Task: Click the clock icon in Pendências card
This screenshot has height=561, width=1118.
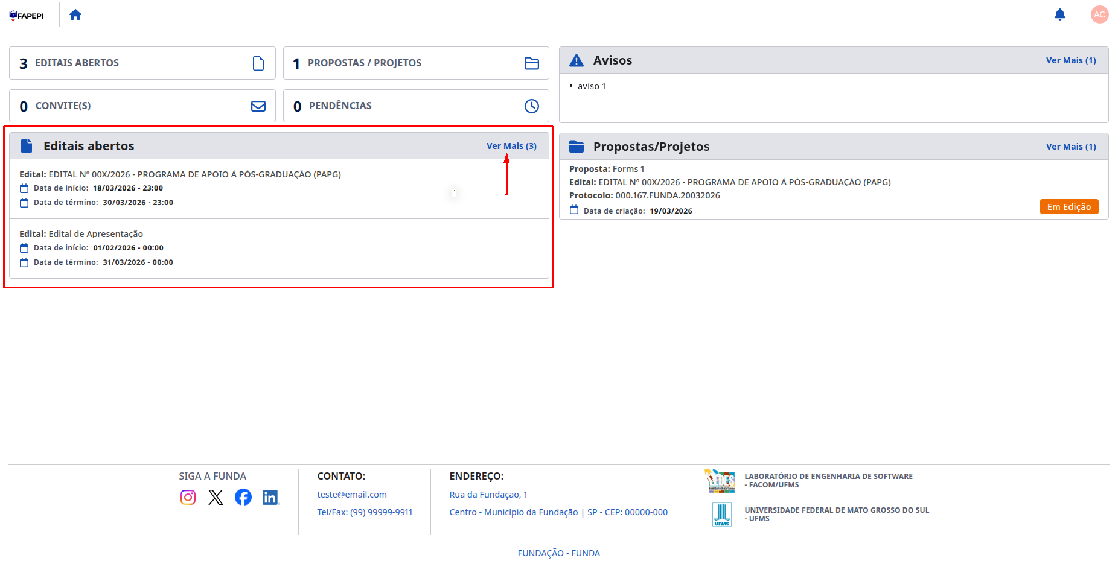Action: pyautogui.click(x=531, y=106)
